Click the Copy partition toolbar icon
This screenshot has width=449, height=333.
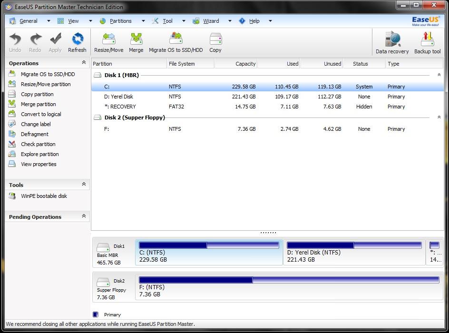(x=215, y=42)
